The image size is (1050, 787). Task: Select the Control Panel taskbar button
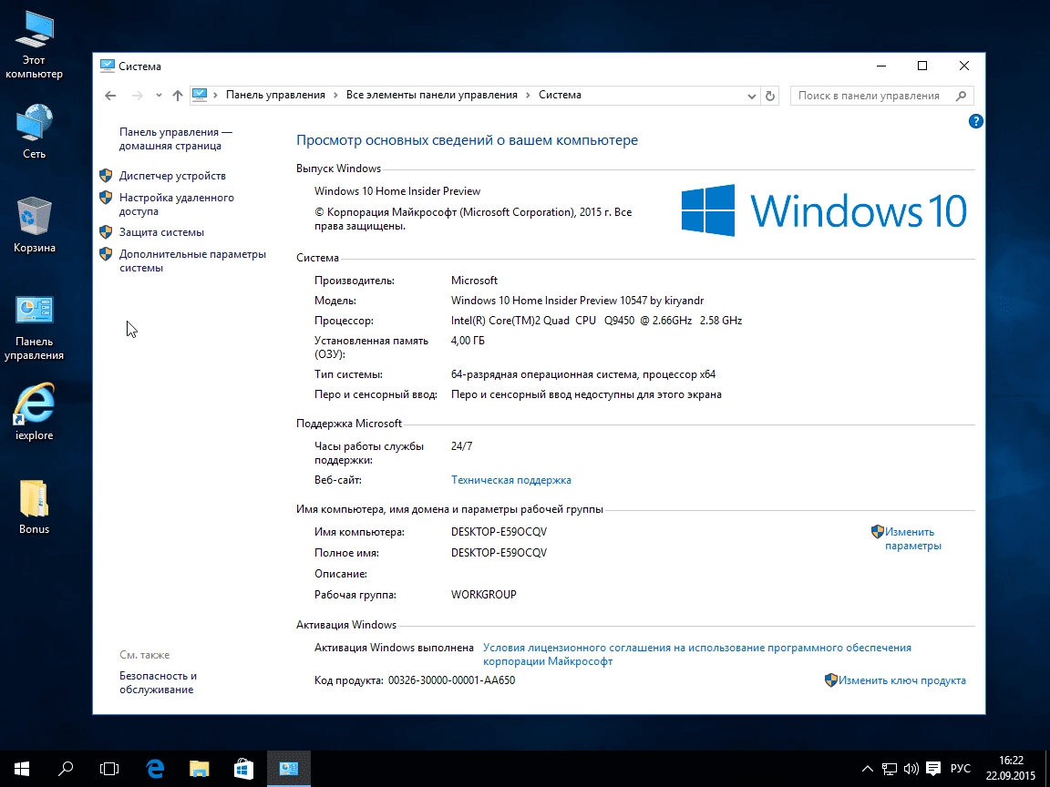click(289, 768)
